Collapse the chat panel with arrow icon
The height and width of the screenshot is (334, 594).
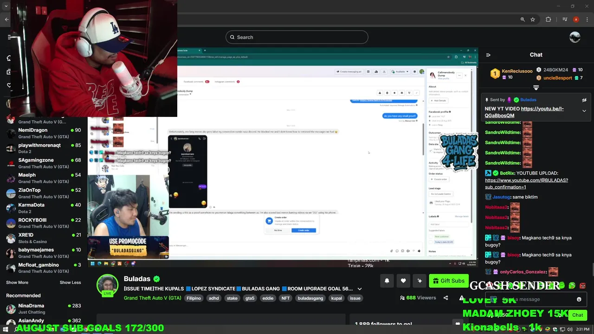coord(488,55)
